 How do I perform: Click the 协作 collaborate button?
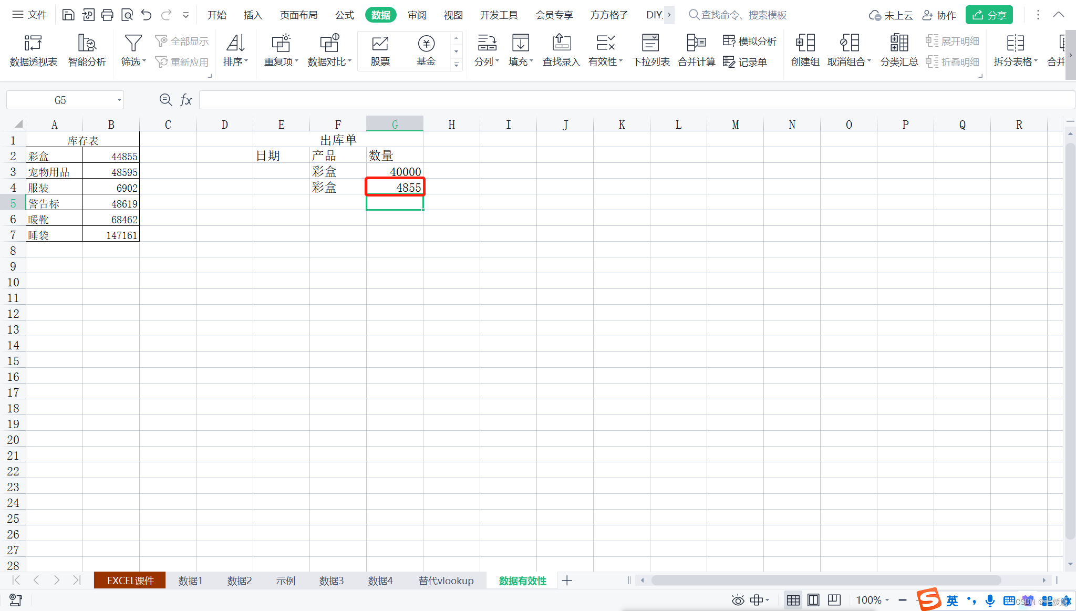point(939,15)
